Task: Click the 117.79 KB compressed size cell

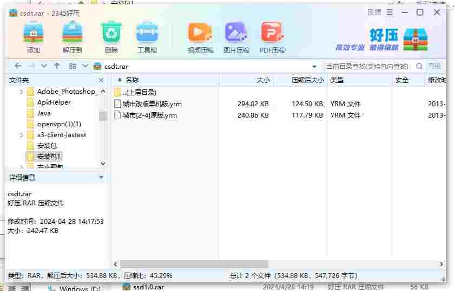Action: [x=307, y=115]
